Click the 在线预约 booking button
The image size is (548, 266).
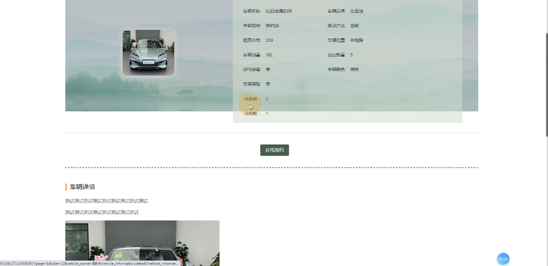(x=274, y=150)
